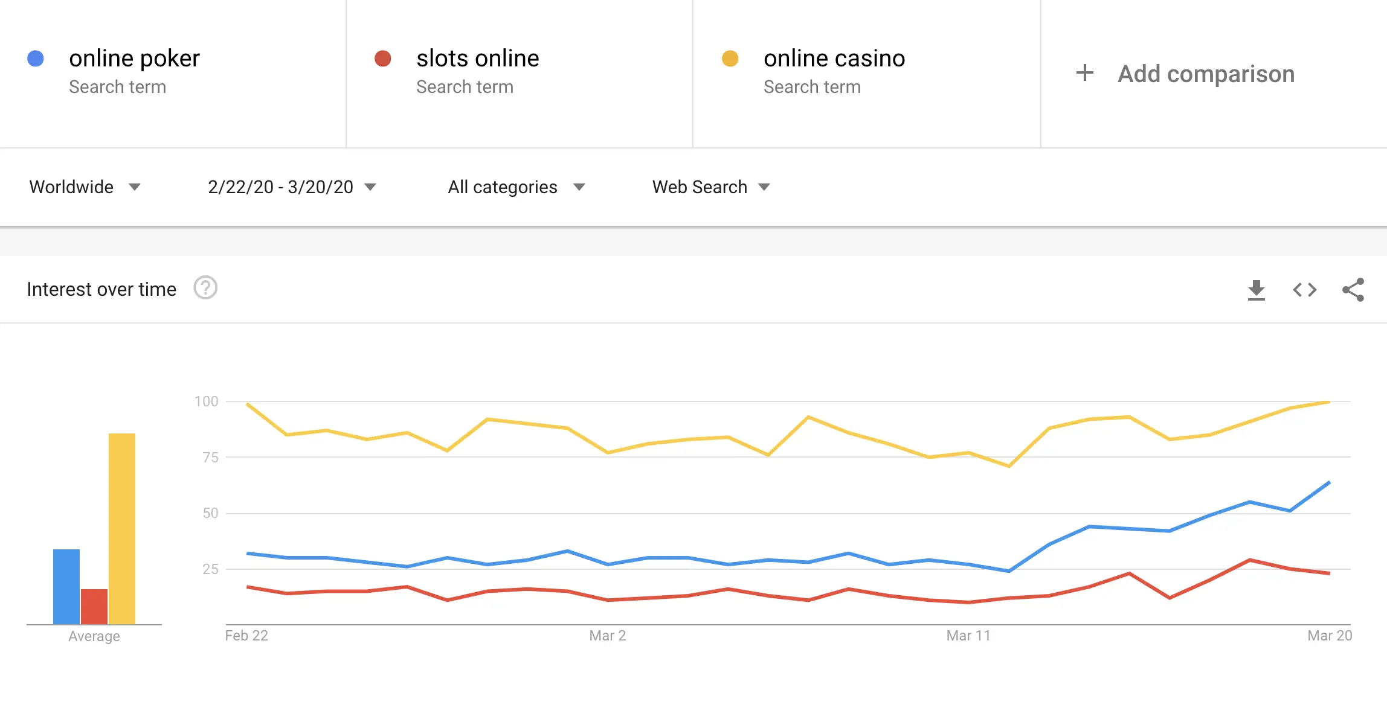
Task: Click the plus icon to add comparison
Action: [1085, 73]
